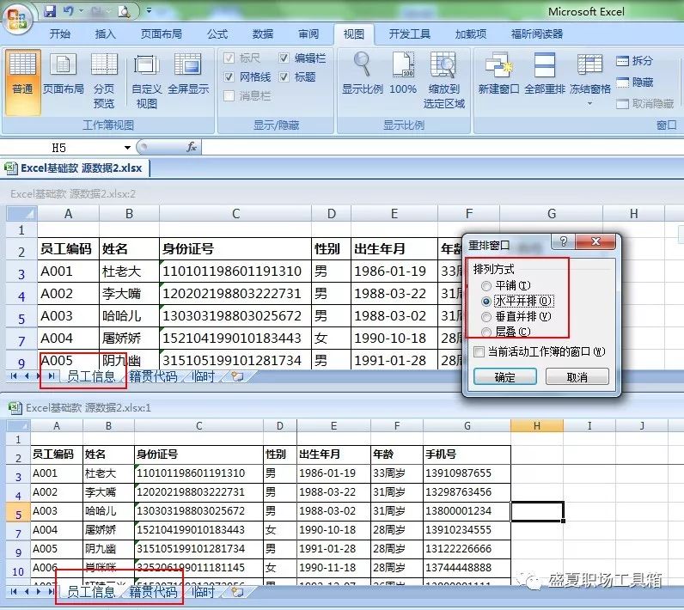Screen dimensions: 684x610
Task: Open the 开始 ribbon tab
Action: point(60,34)
